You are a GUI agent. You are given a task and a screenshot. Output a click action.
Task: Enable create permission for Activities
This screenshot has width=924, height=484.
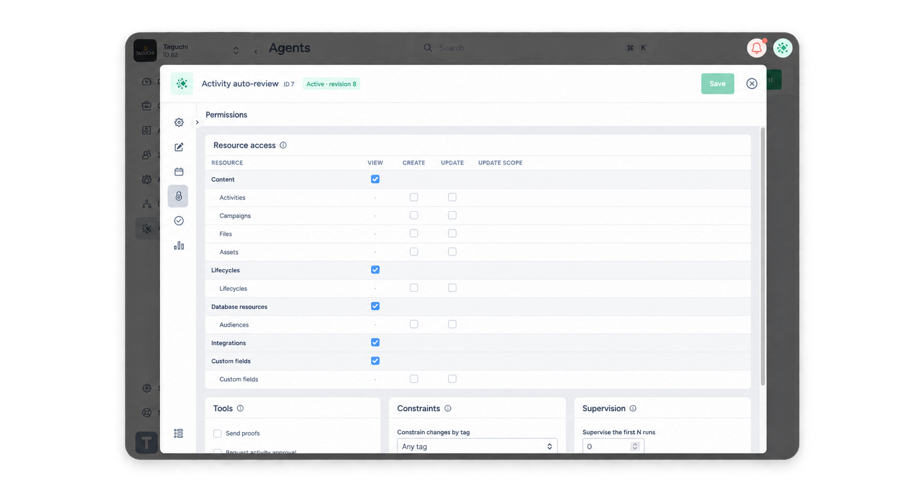pos(413,197)
